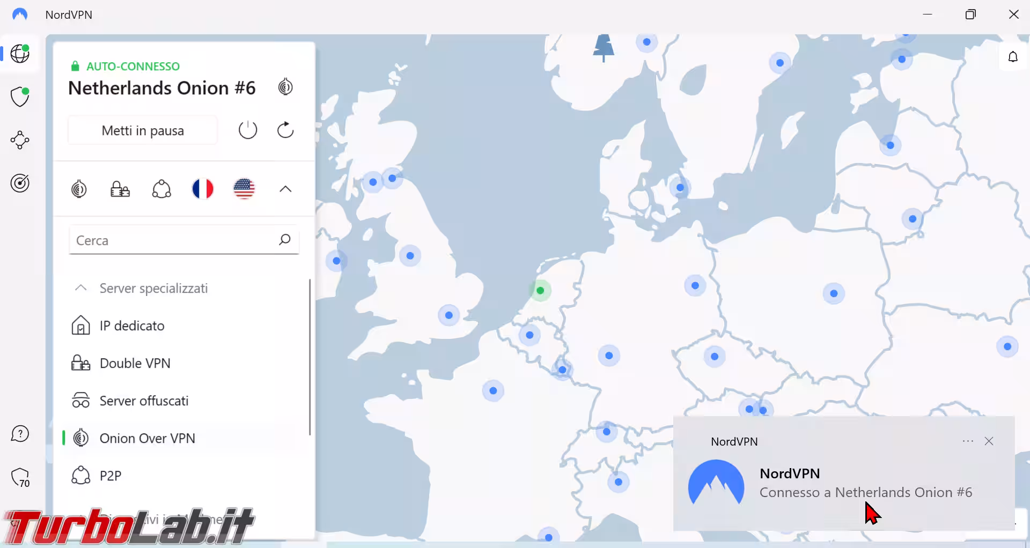
Task: Dismiss the NordVPN connection notification
Action: pyautogui.click(x=989, y=441)
